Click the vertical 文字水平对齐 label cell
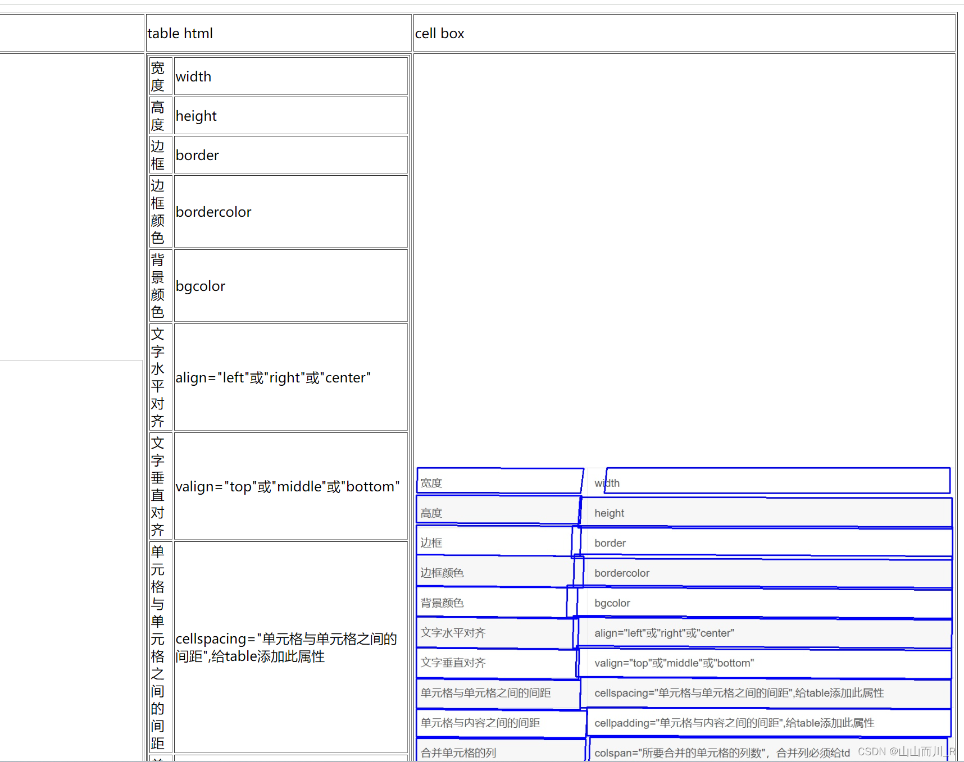Screen dimensions: 964x762 [161, 377]
